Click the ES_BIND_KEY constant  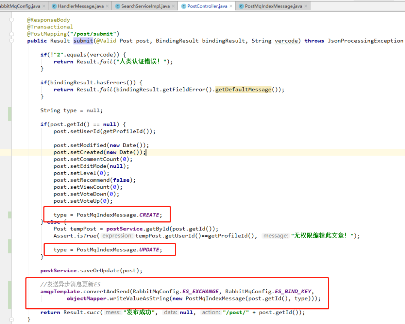[292, 291]
